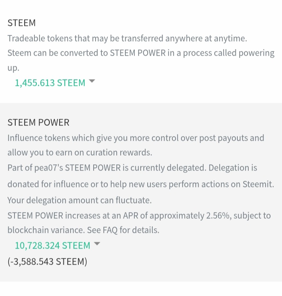Open the 1,455.613 STEEM balance dropdown
Screen dimensions: 282x296
[x=50, y=83]
